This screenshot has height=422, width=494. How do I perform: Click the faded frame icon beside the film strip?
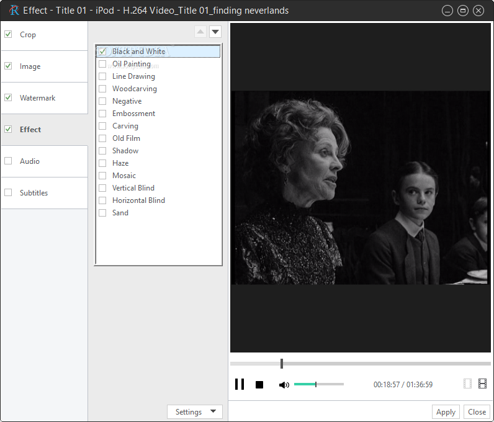coord(467,384)
